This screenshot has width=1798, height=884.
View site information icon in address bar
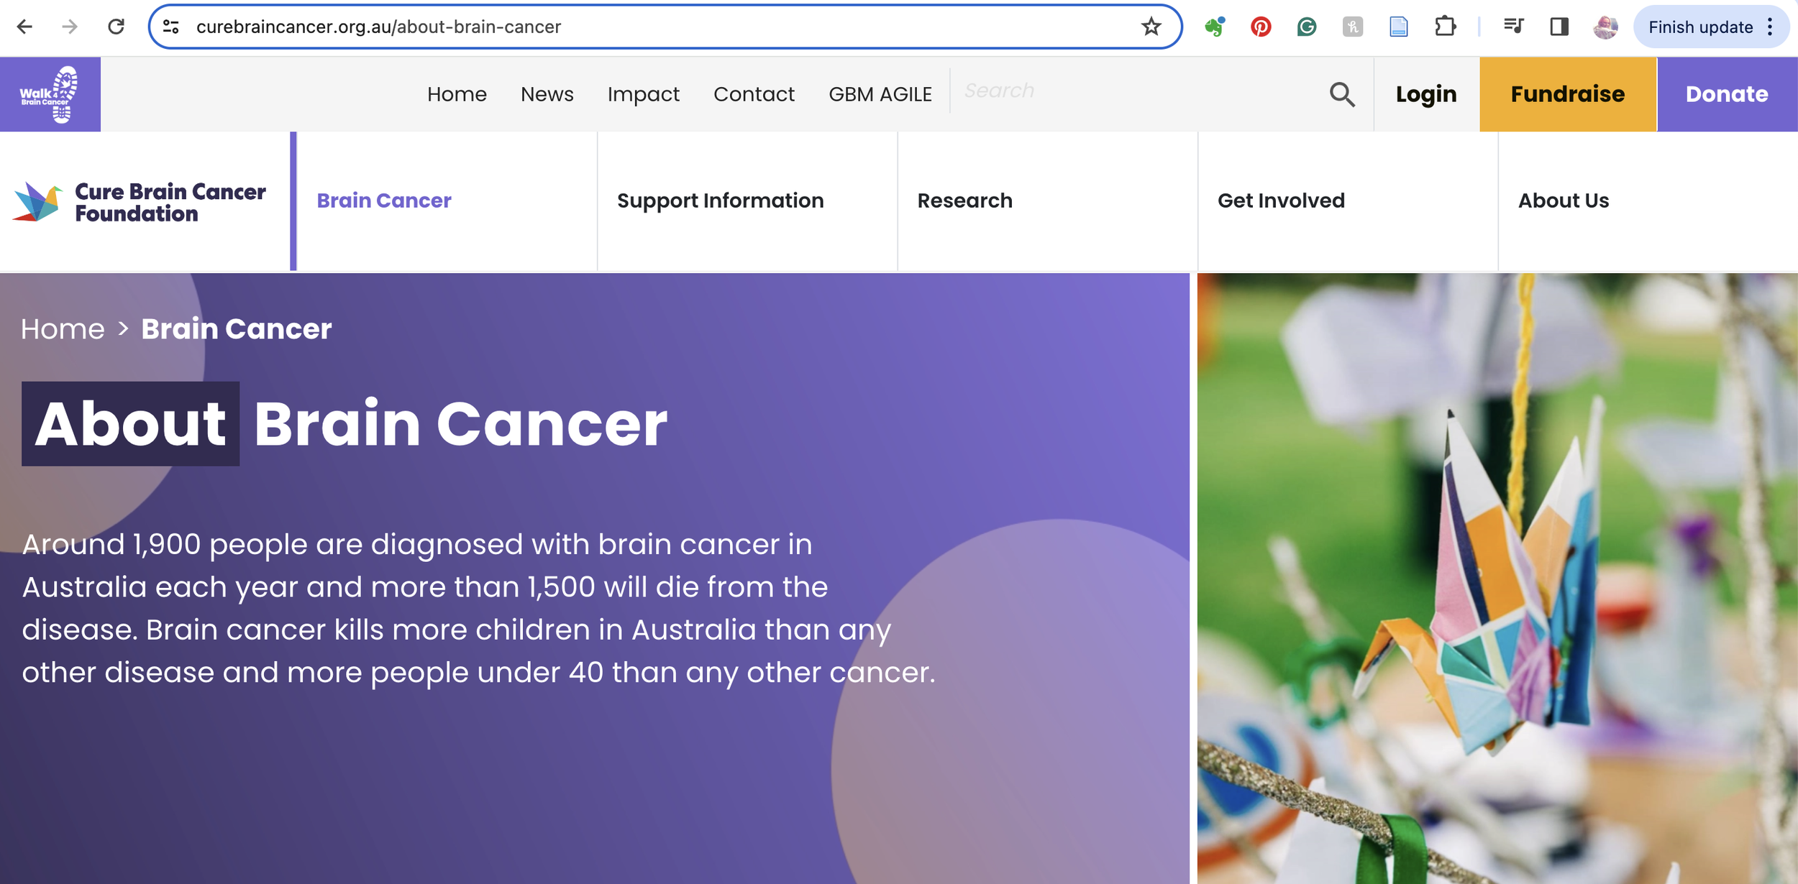171,27
